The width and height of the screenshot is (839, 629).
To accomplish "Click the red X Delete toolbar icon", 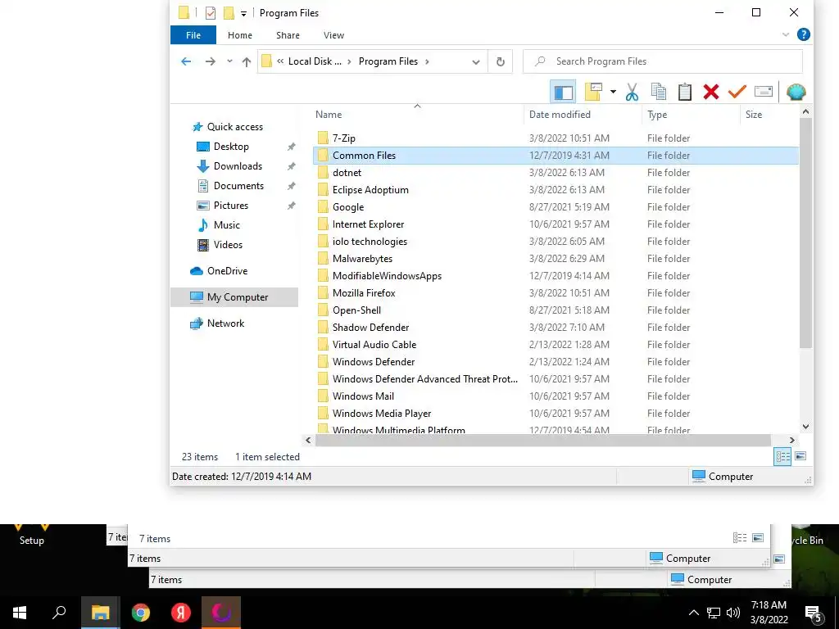I will [x=711, y=92].
